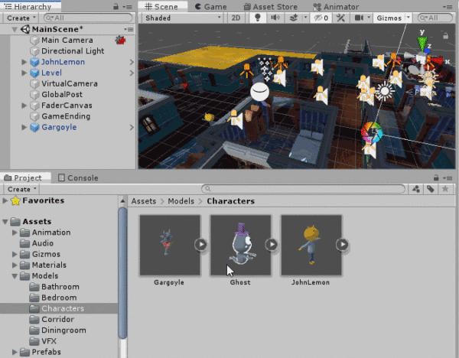Click Models in the breadcrumb path

click(x=181, y=201)
